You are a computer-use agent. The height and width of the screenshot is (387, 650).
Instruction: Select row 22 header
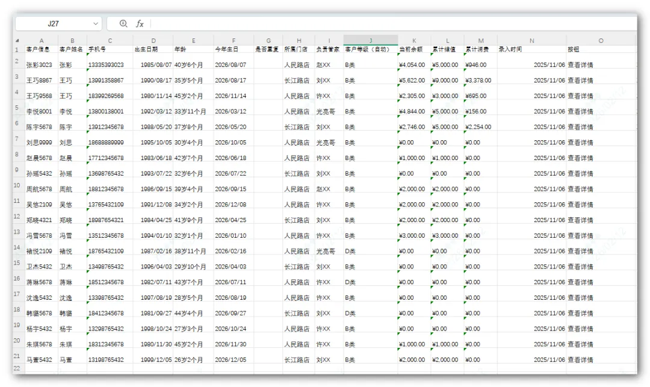tap(17, 368)
